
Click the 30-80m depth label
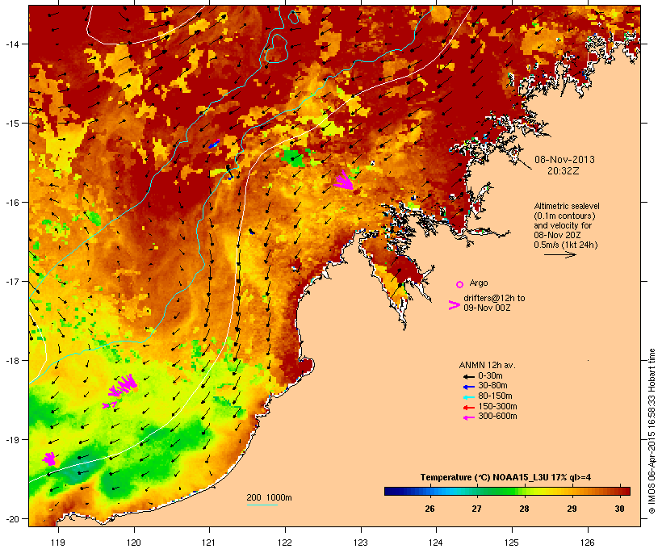[492, 386]
